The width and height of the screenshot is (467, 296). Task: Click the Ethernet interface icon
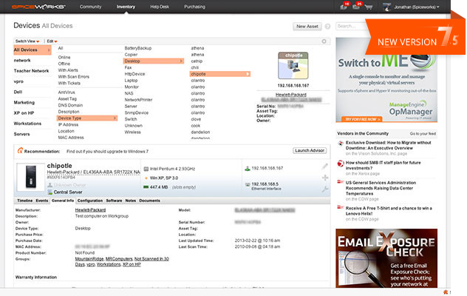[x=248, y=184]
